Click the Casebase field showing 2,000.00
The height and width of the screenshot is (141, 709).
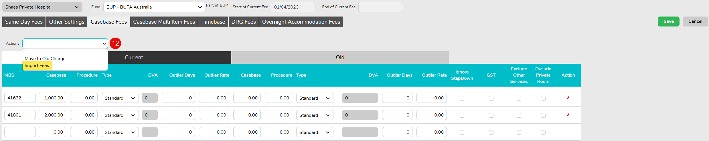[52, 115]
